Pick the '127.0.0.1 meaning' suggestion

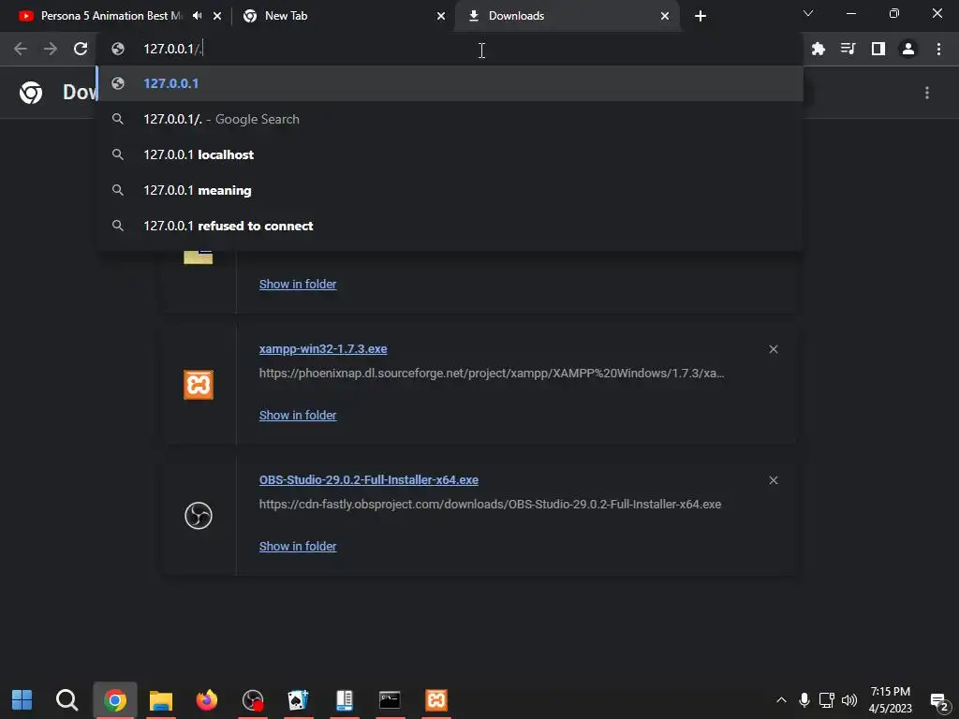450,190
